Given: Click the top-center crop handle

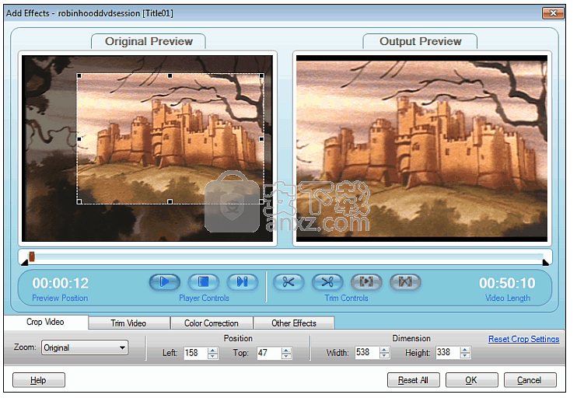Looking at the screenshot, I should [170, 75].
